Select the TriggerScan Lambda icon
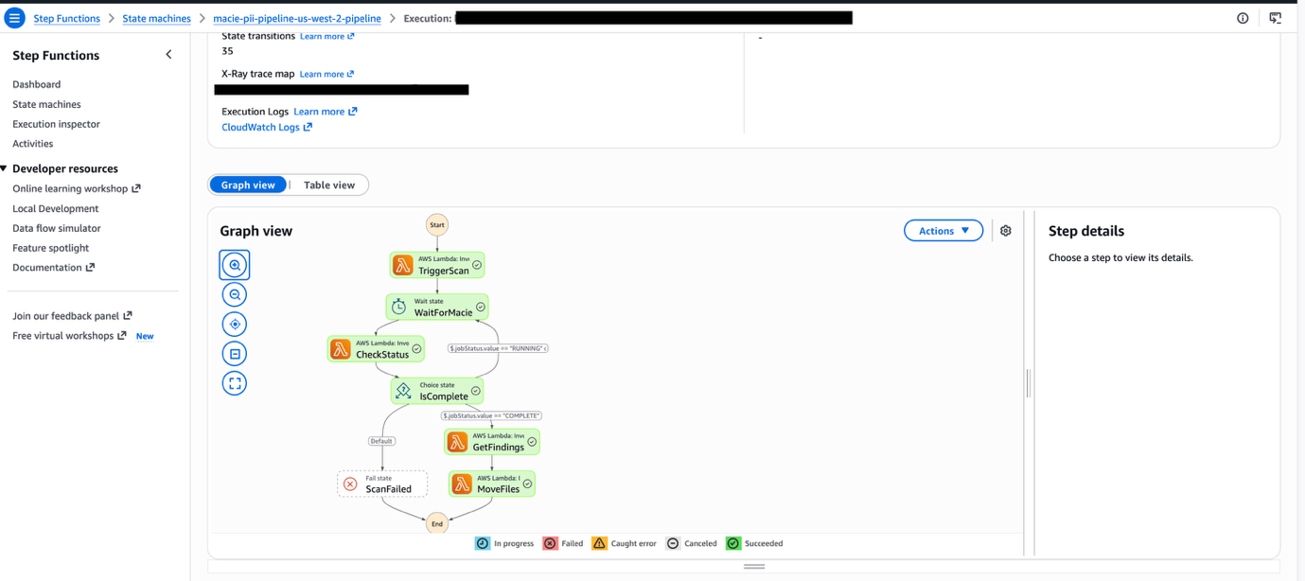This screenshot has height=581, width=1305. pos(403,265)
